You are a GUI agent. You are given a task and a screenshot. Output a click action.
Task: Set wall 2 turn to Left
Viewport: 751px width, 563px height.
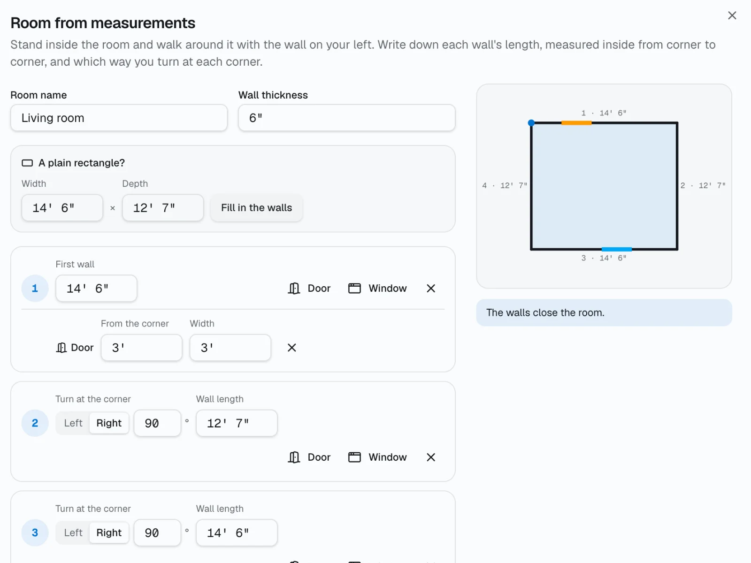coord(73,423)
